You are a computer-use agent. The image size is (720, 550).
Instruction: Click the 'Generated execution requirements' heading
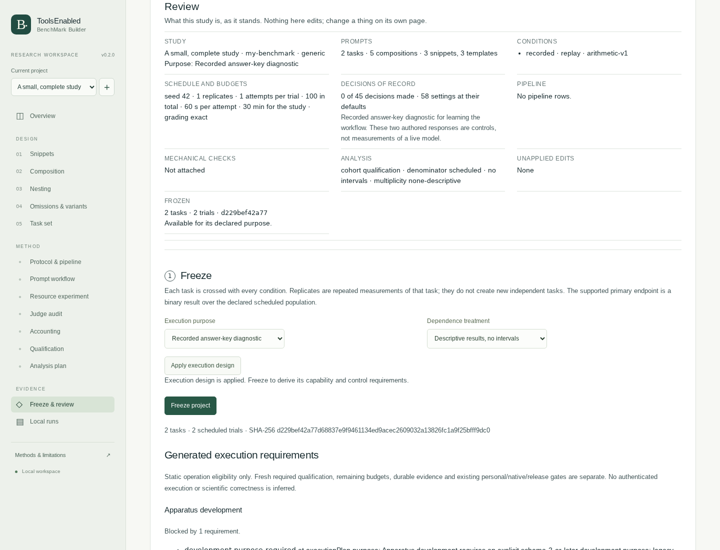click(241, 455)
